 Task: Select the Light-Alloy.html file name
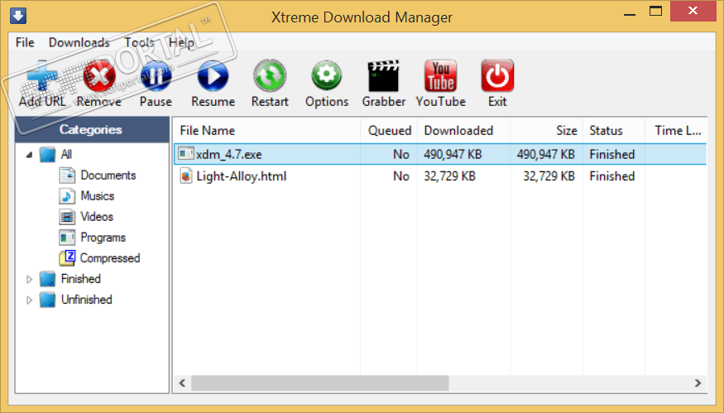pyautogui.click(x=242, y=176)
